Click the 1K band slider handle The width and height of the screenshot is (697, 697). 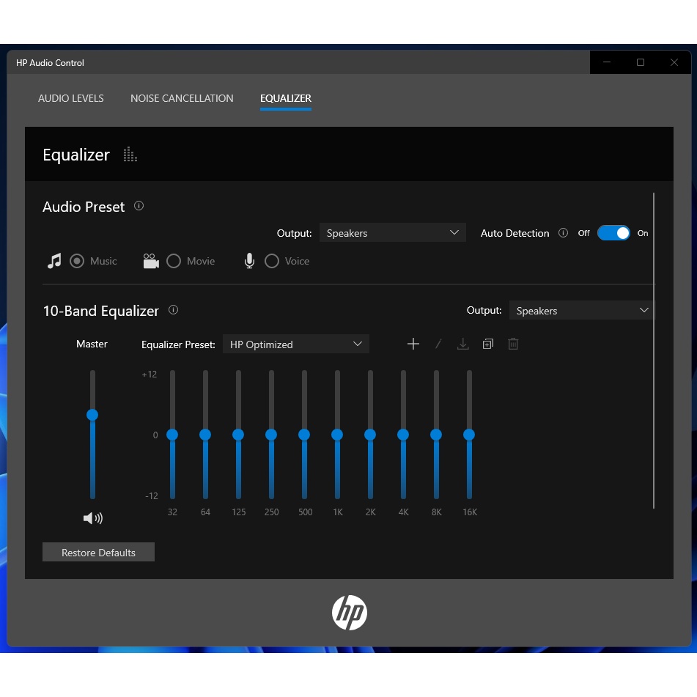tap(337, 435)
